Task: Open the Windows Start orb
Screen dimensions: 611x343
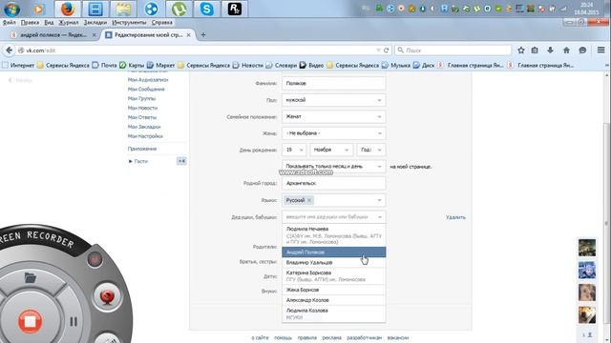Action: [11, 9]
